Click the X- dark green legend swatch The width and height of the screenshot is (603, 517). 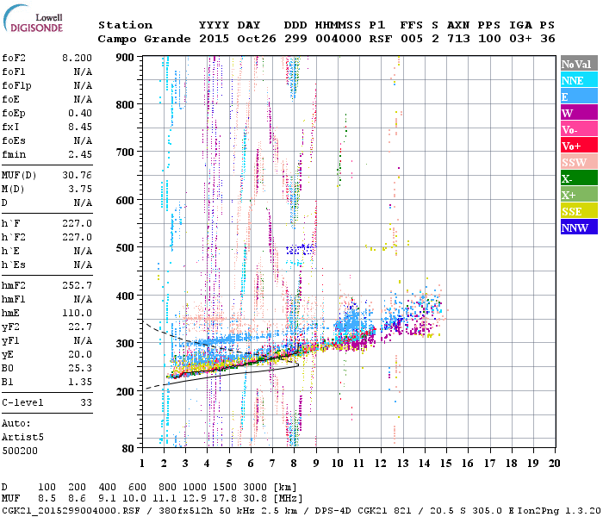pos(579,178)
